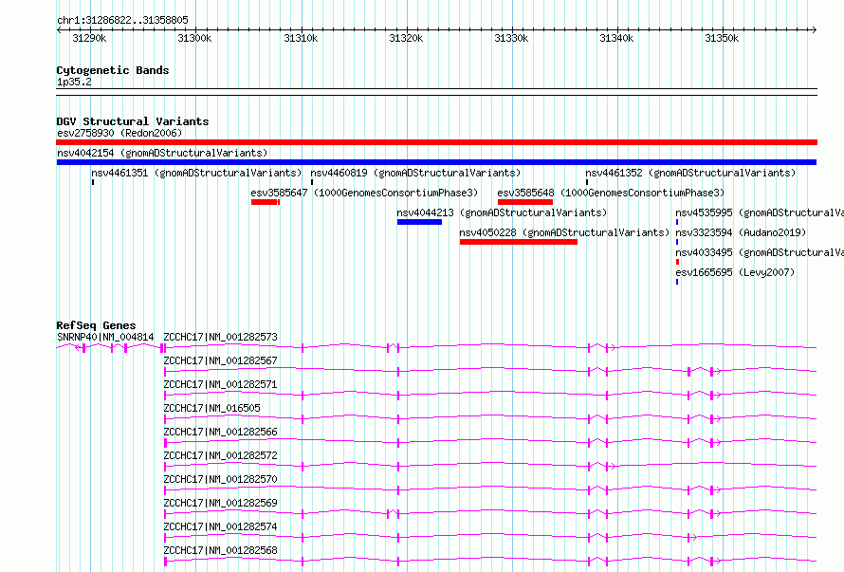Image resolution: width=844 pixels, height=572 pixels.
Task: Click the small blue marker under nsv4535995
Action: click(677, 222)
